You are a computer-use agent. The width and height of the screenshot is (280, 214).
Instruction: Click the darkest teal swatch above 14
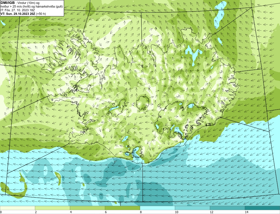click(x=263, y=208)
